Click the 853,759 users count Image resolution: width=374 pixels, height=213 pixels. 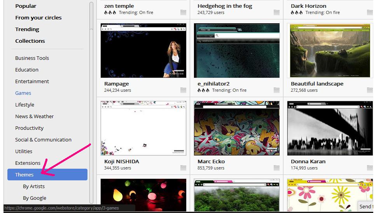pos(211,168)
